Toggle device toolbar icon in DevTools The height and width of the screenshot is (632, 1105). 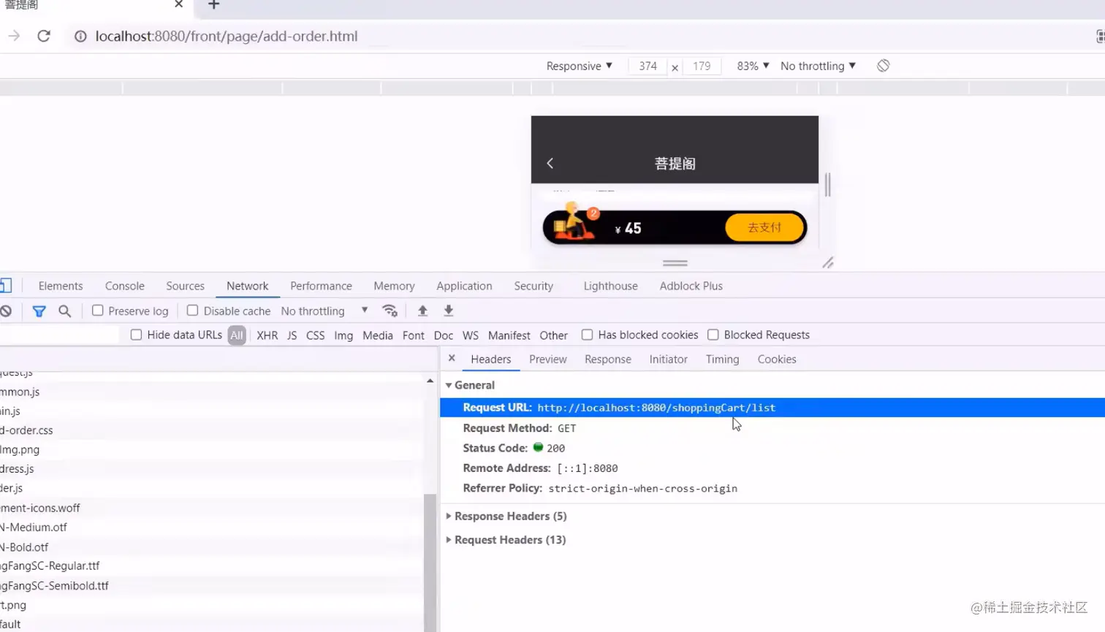point(6,286)
